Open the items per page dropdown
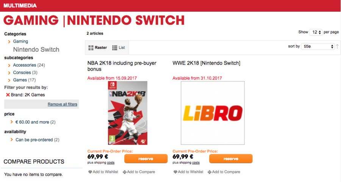The image size is (341, 182). (316, 32)
